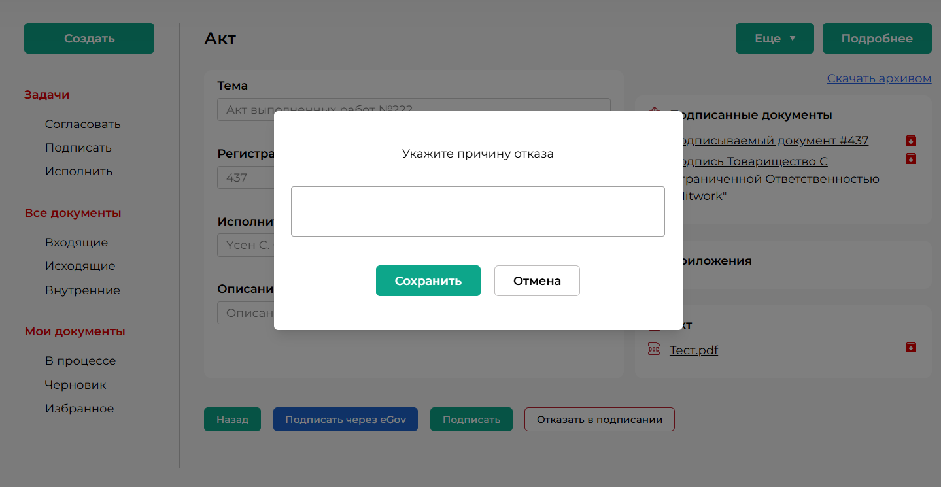941x487 pixels.
Task: Select Исходящие in the sidebar
Action: [80, 266]
